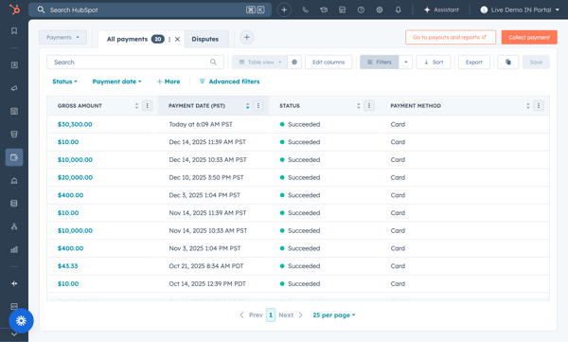Go to Prev page
Viewport: 568px width, 342px height.
pyautogui.click(x=251, y=315)
